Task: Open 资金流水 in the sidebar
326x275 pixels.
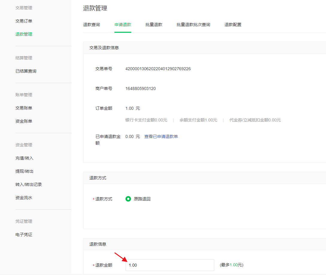Action: click(x=24, y=198)
